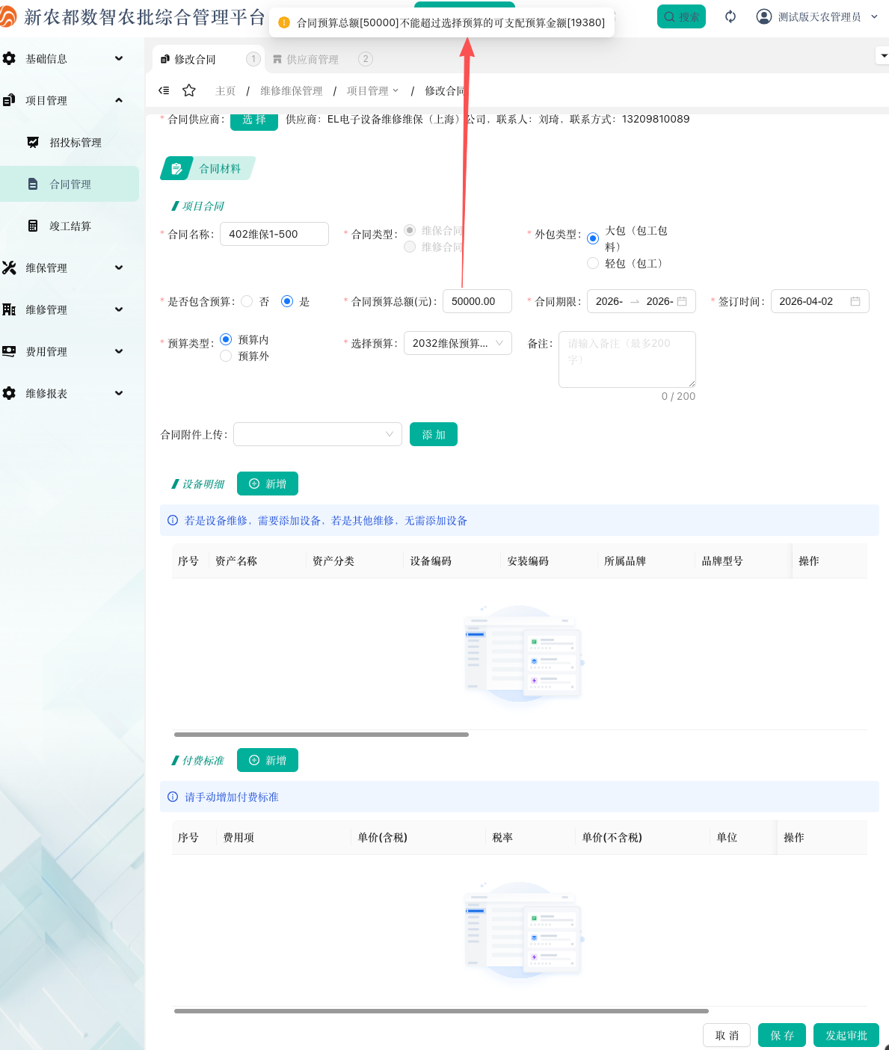Open 招投标管理 menu item
The image size is (889, 1050).
(70, 142)
